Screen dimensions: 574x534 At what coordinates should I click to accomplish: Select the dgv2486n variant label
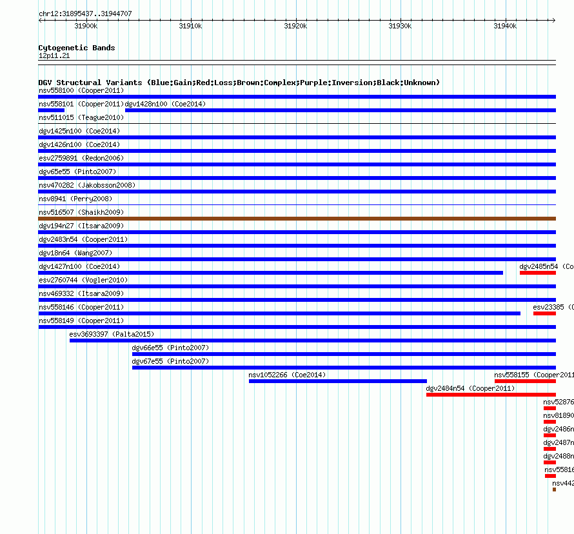559,429
